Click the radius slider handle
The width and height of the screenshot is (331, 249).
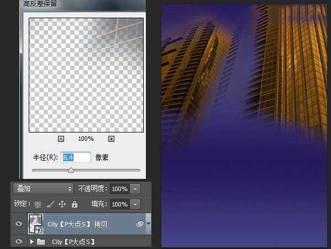pos(71,170)
